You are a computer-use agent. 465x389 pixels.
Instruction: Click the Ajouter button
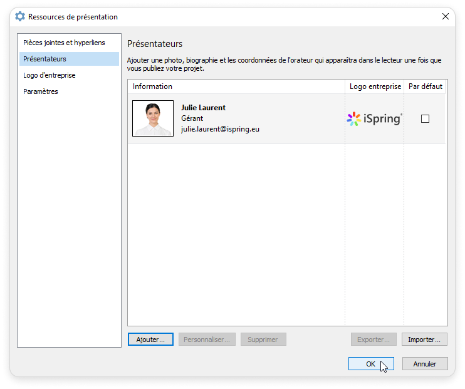point(150,340)
